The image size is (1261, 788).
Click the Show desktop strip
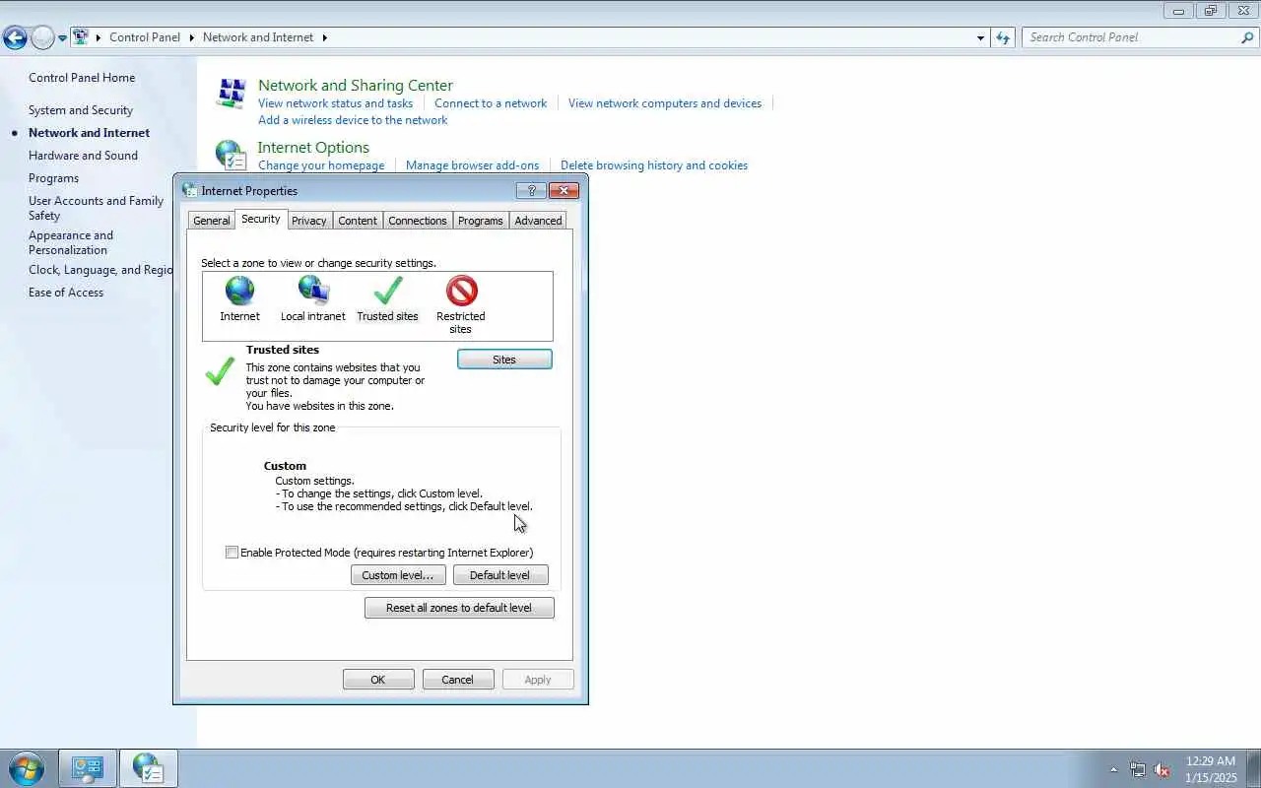pos(1254,768)
